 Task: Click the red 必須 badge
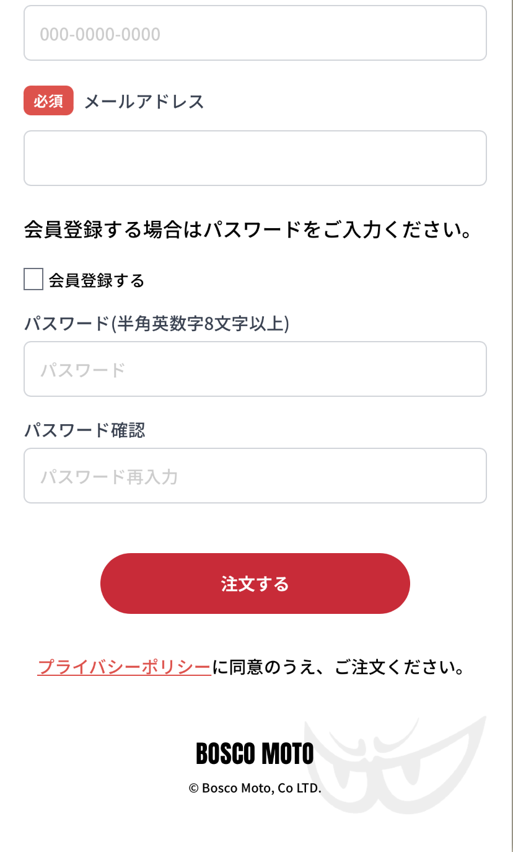[x=48, y=100]
